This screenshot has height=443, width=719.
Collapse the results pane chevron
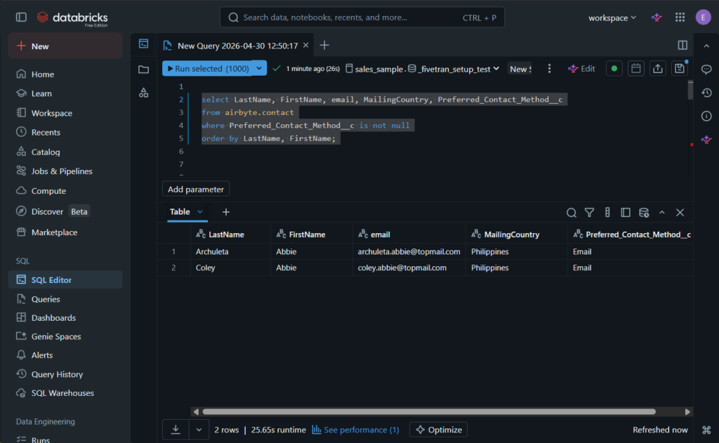point(661,212)
